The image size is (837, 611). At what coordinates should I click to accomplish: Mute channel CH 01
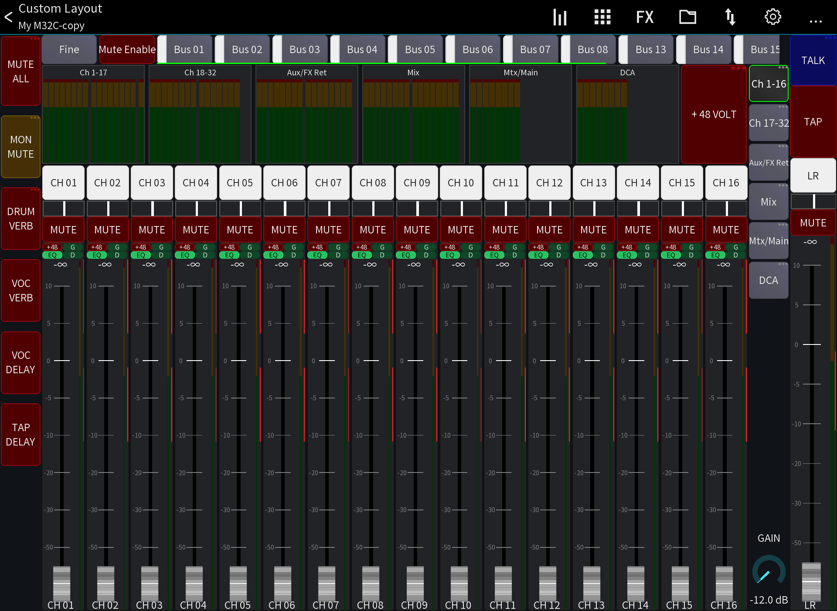coord(64,230)
